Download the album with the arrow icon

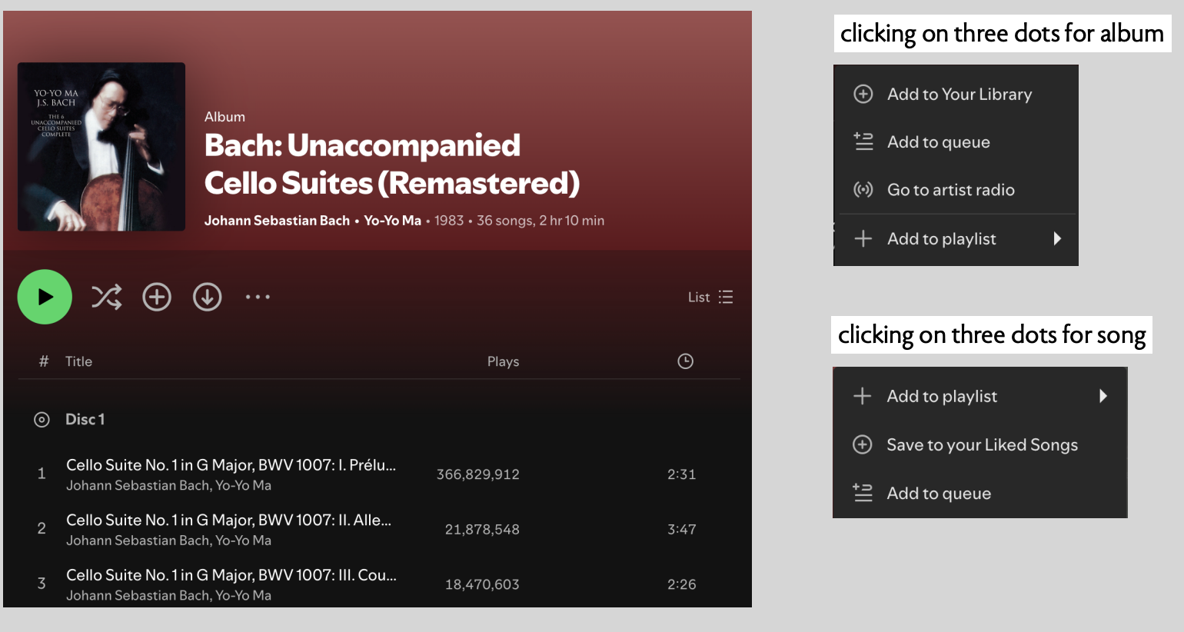208,297
